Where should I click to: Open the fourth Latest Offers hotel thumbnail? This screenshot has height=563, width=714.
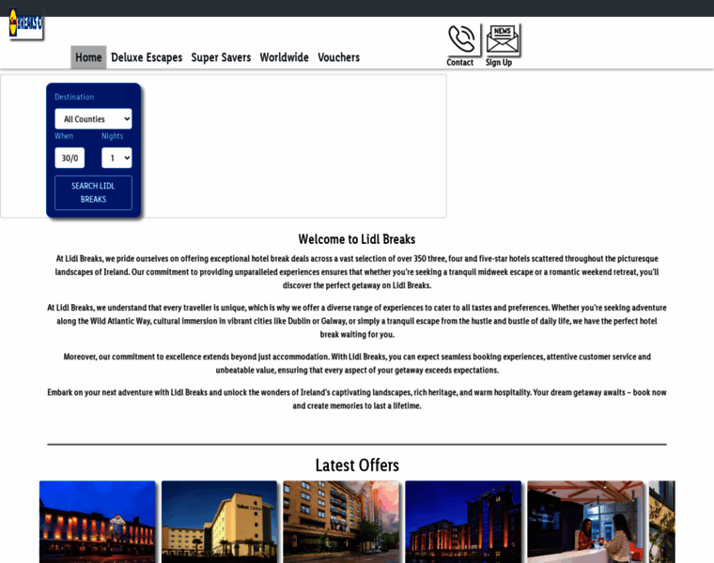pos(463,522)
